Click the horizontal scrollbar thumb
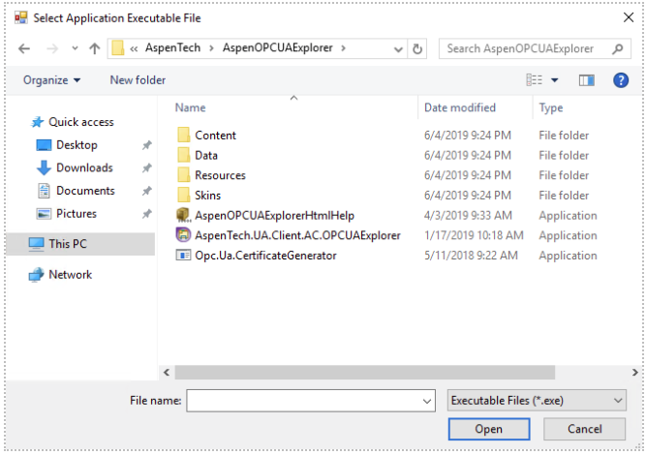Image resolution: width=646 pixels, height=455 pixels. pyautogui.click(x=364, y=373)
